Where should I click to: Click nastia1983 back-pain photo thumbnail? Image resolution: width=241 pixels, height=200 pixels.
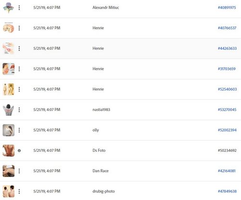[x=9, y=110]
